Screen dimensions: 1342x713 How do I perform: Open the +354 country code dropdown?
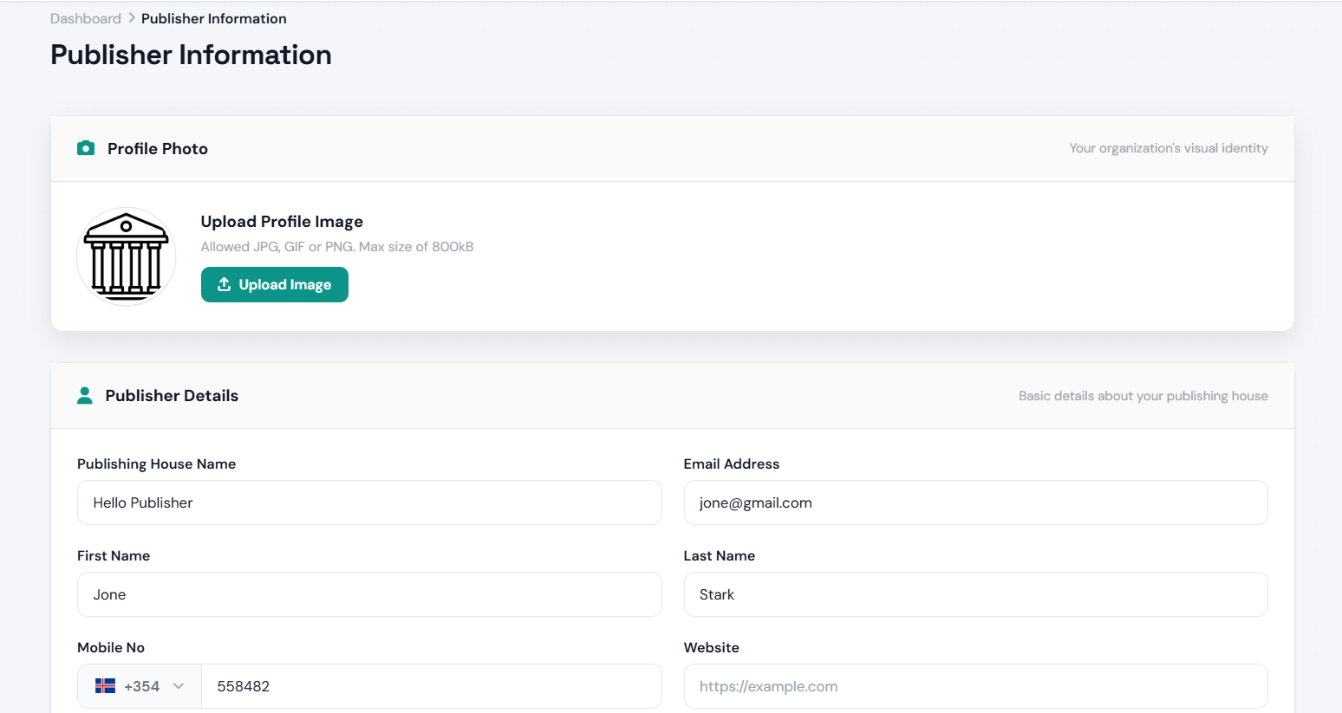(140, 686)
